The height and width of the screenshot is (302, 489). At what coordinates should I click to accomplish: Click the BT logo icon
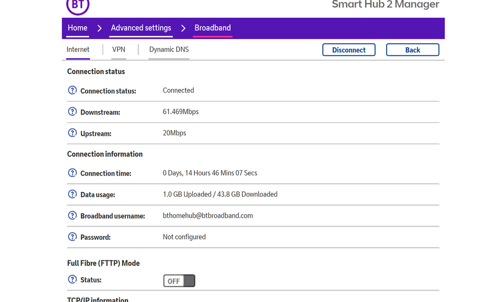click(77, 5)
